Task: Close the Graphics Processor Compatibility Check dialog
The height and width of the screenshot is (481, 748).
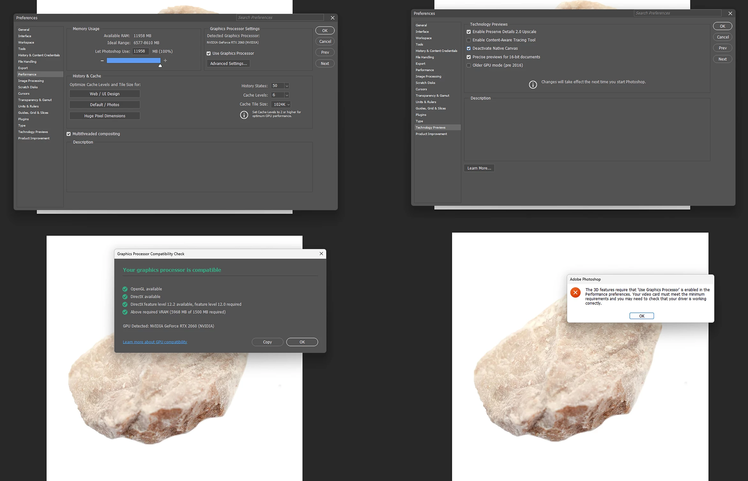Action: [321, 253]
